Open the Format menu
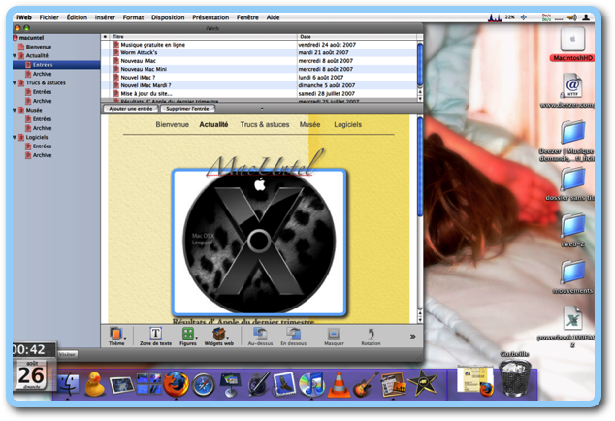 click(133, 17)
